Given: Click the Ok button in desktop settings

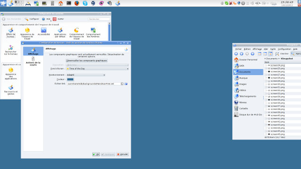Looking at the screenshot, I should coord(96,154).
